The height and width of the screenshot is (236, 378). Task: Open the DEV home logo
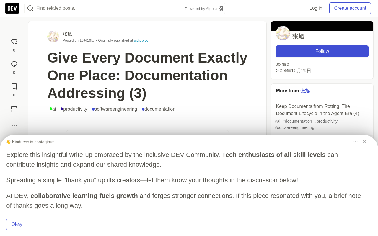[x=12, y=8]
